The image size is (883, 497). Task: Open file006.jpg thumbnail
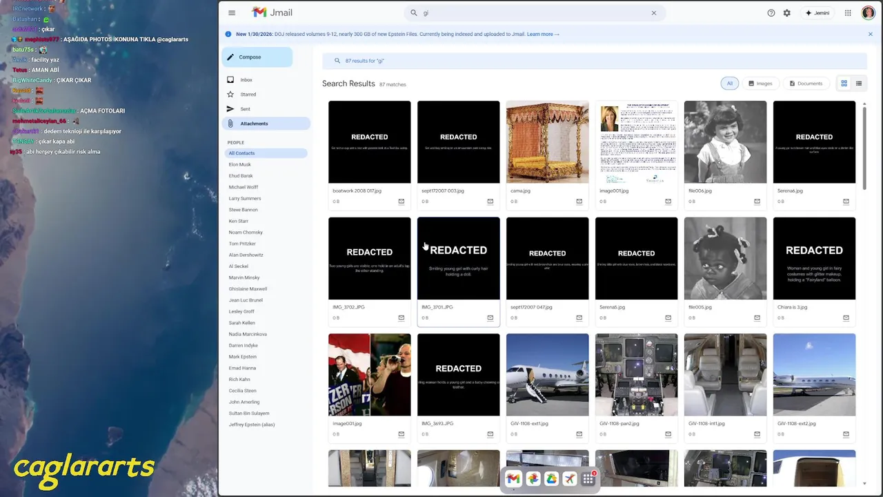[x=725, y=142]
